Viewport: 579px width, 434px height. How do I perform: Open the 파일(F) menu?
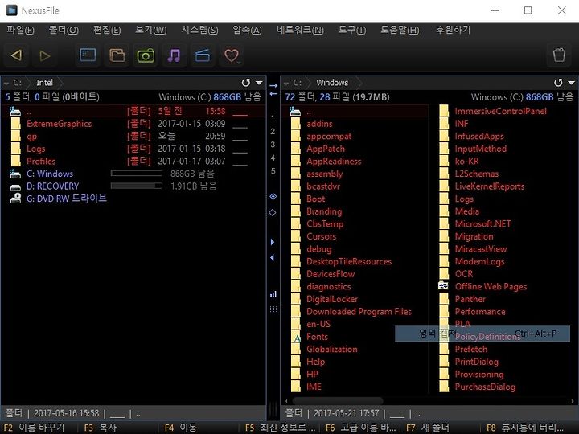20,30
